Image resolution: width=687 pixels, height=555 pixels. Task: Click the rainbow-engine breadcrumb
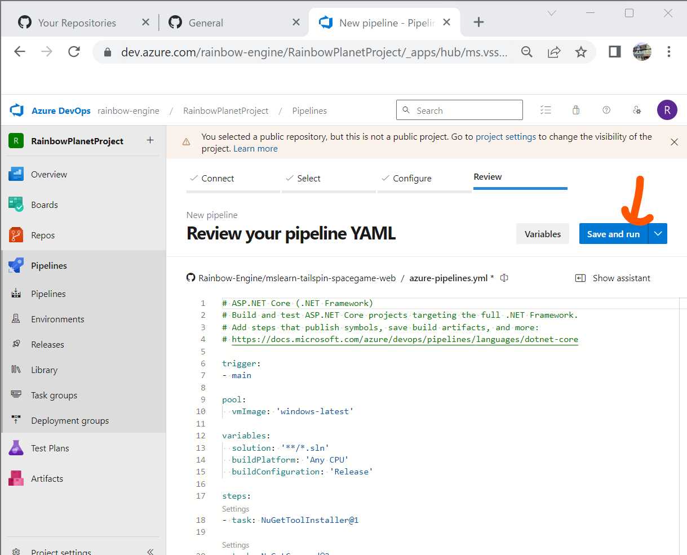tap(128, 110)
